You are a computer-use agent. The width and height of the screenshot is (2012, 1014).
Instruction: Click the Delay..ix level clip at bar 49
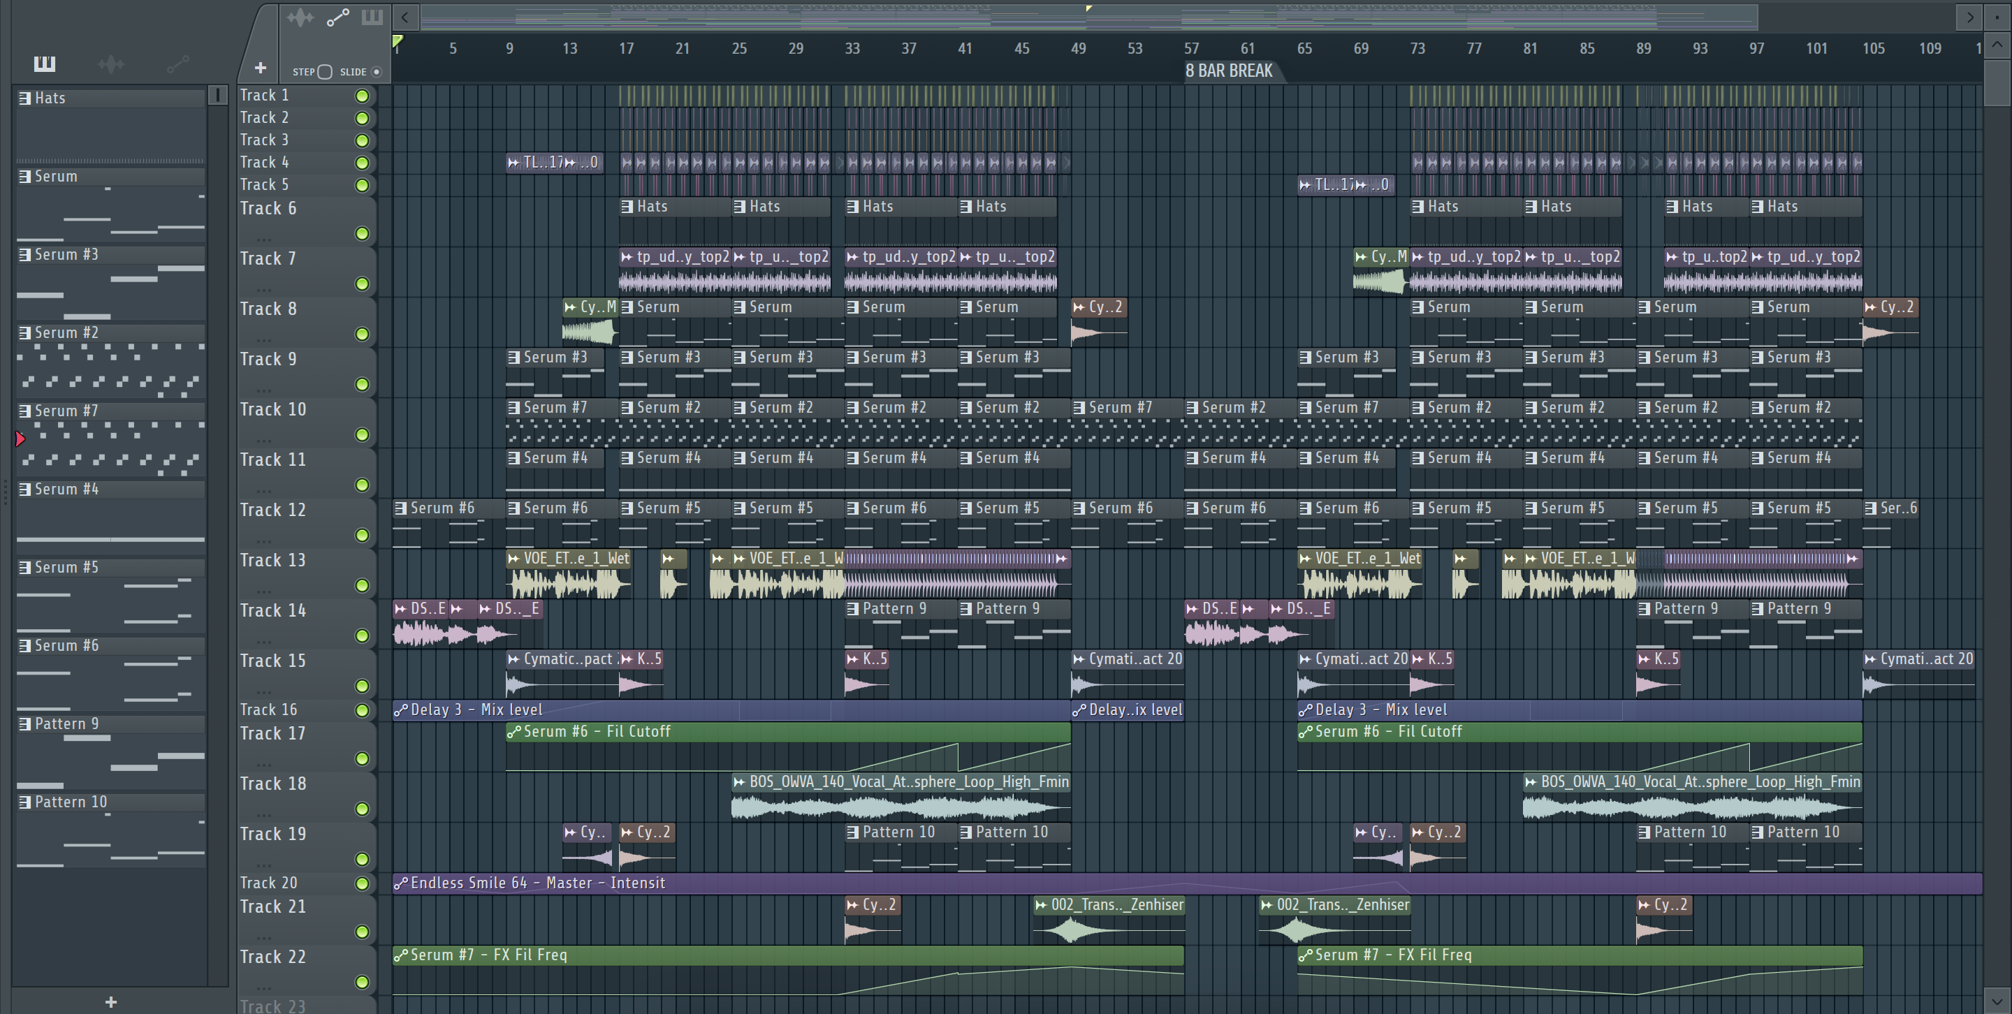click(1128, 710)
